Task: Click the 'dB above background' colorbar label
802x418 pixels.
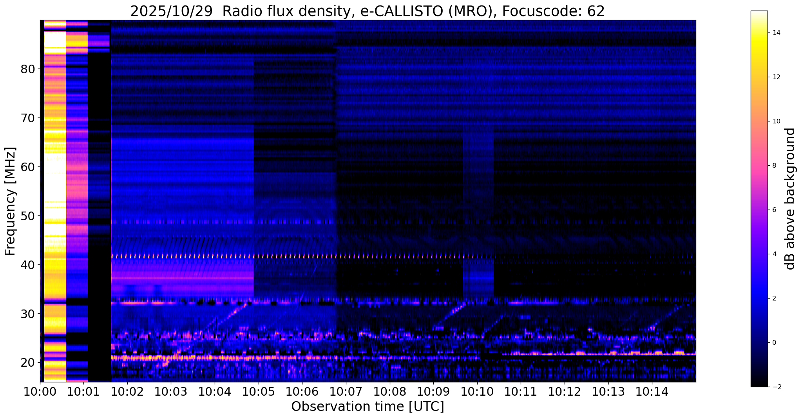Action: [x=790, y=199]
